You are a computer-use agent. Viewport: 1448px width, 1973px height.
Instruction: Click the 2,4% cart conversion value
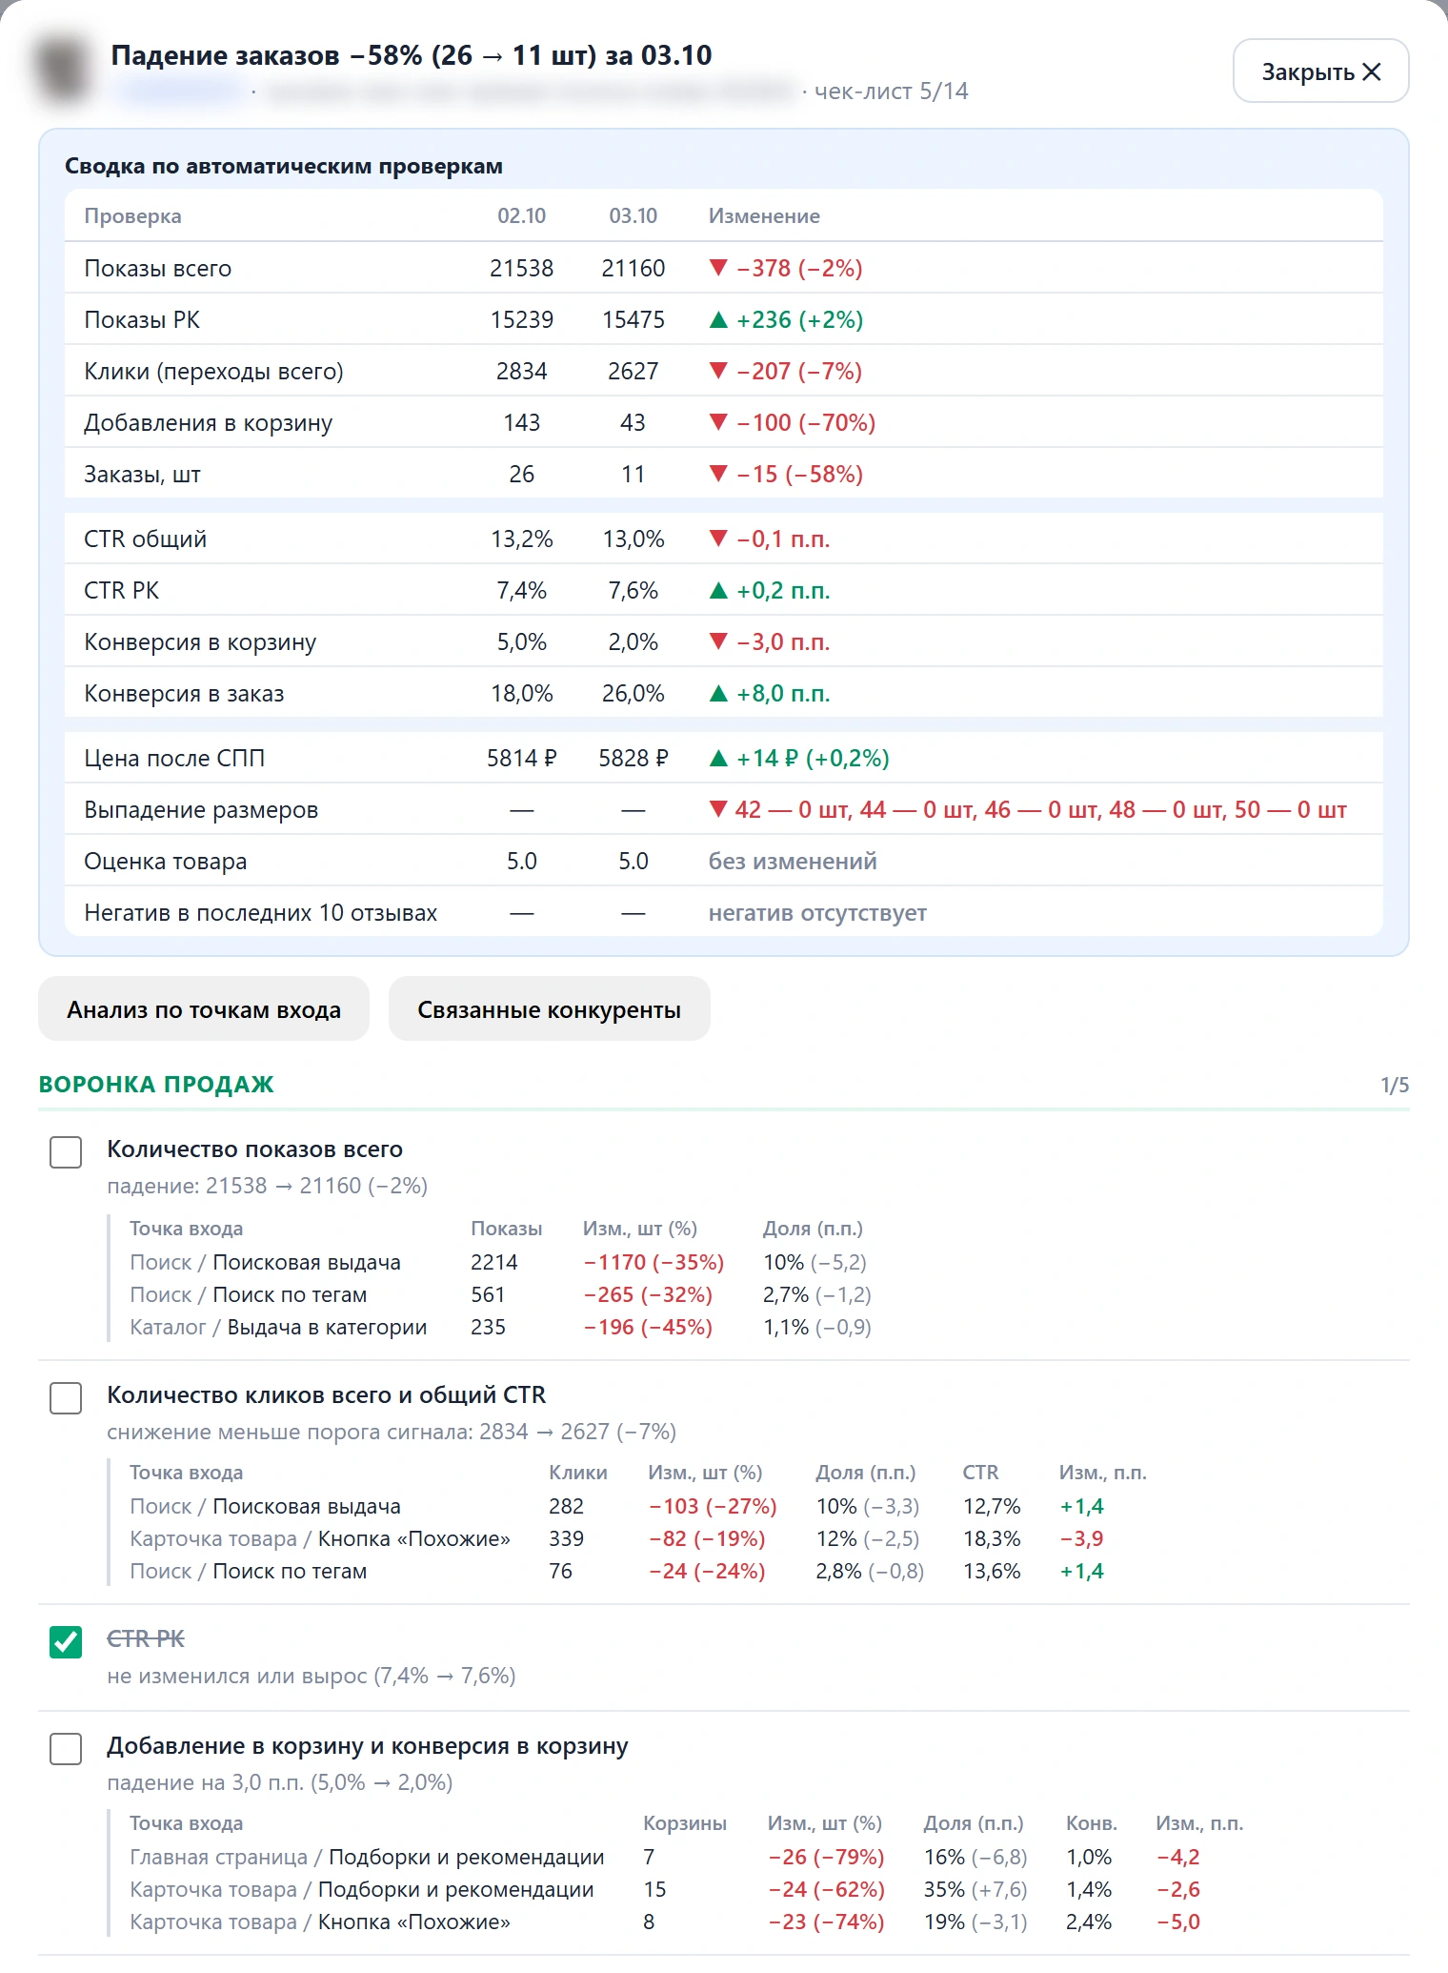1089,1922
